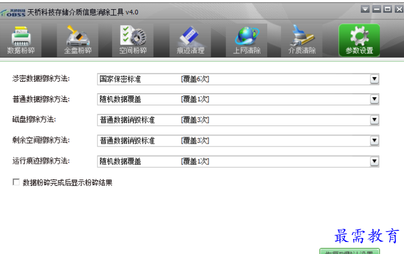Open the 上网清除 internet cleanup tool
The image size is (404, 254).
click(x=247, y=40)
